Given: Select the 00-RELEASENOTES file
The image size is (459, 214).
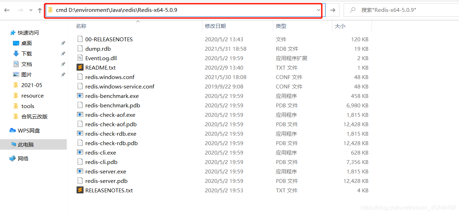Looking at the screenshot, I should pyautogui.click(x=109, y=39).
